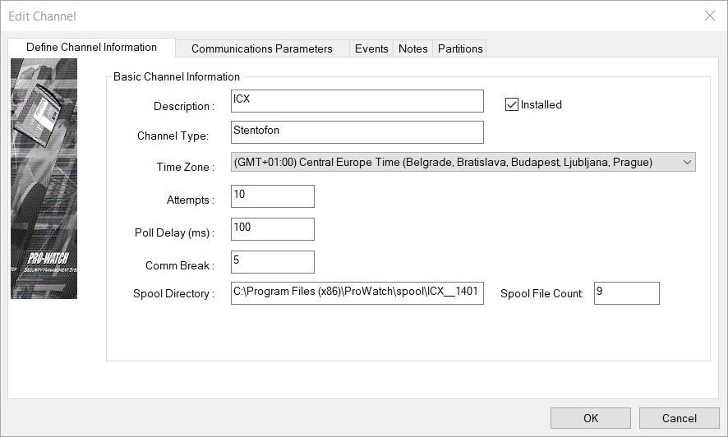Viewport: 728px width, 437px height.
Task: Switch to the Partitions tab
Action: tap(460, 48)
